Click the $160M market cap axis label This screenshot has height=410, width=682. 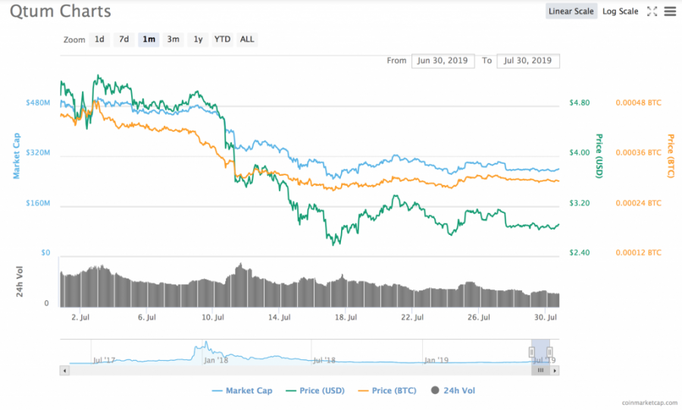tap(38, 203)
